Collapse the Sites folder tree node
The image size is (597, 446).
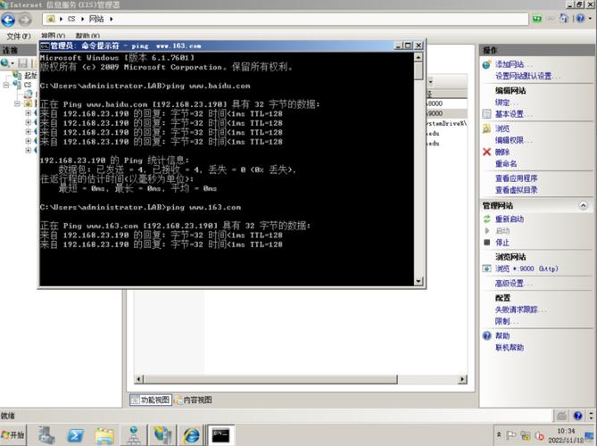click(17, 103)
